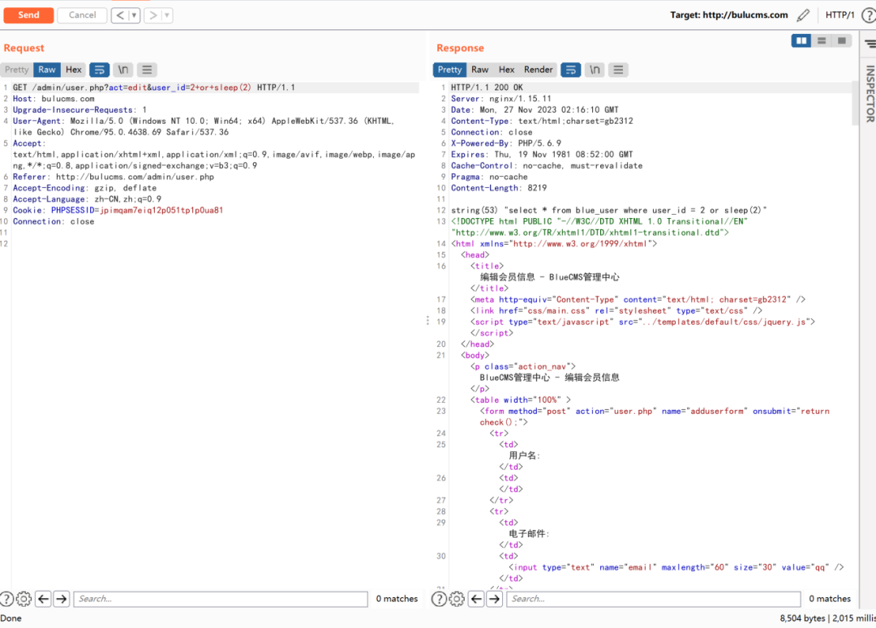Click the Done status text

click(x=11, y=618)
